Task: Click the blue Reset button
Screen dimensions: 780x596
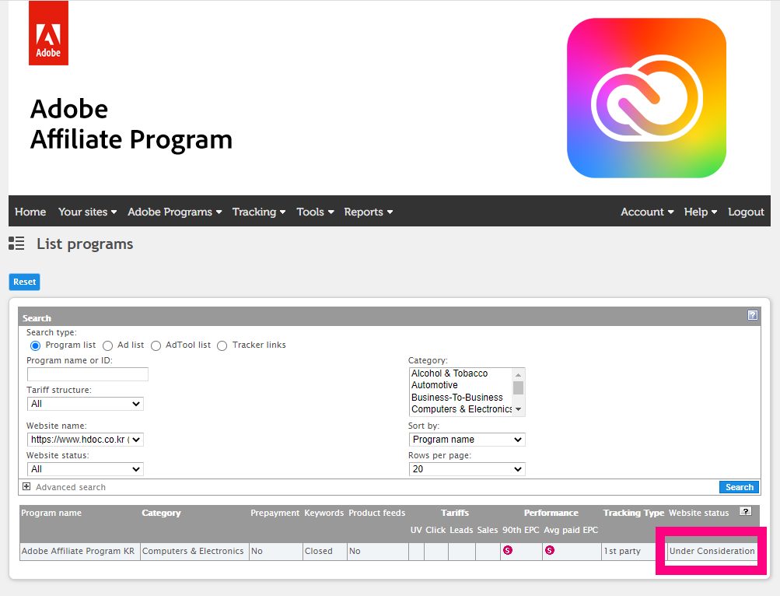Action: pyautogui.click(x=24, y=282)
